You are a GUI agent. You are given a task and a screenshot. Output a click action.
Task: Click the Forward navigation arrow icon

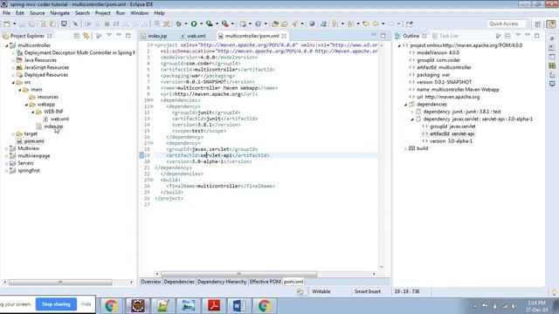(x=391, y=24)
